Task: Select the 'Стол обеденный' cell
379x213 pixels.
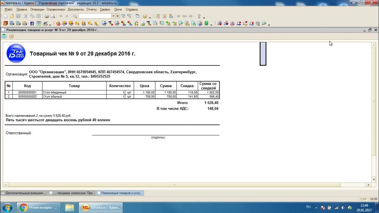Action: pyautogui.click(x=74, y=93)
